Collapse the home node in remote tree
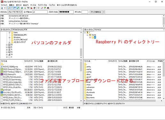The width and height of the screenshot is (165, 120). 87,35
